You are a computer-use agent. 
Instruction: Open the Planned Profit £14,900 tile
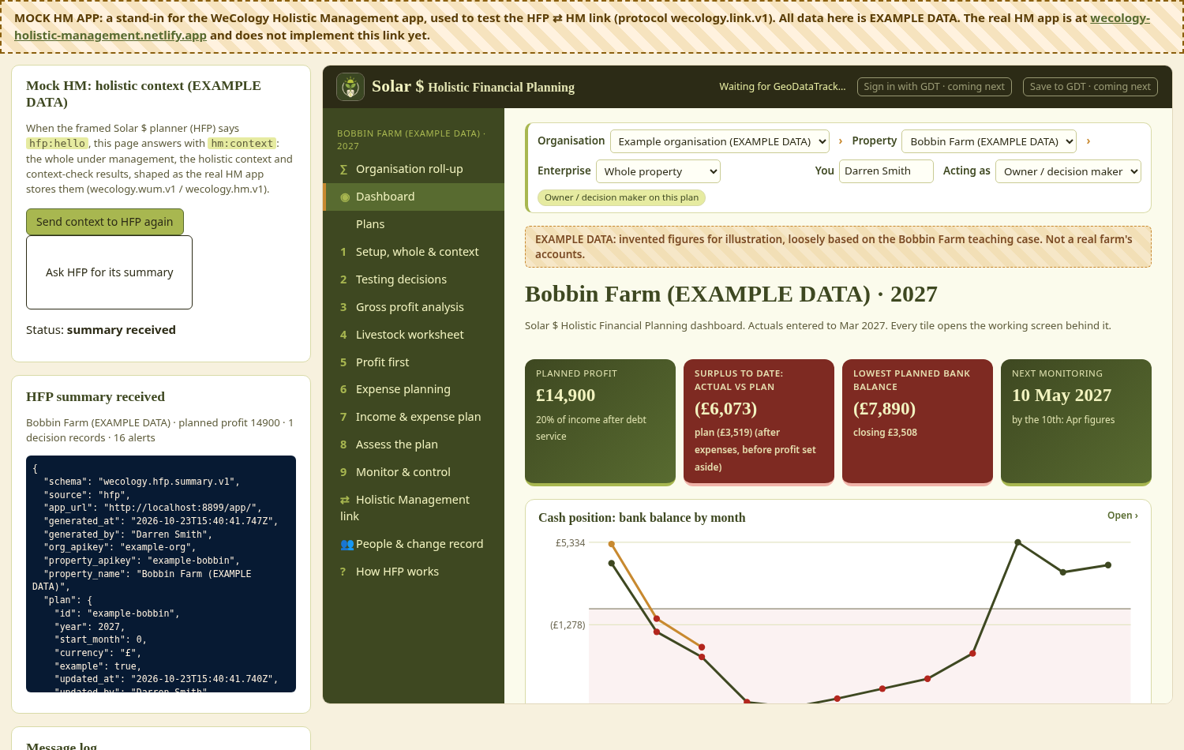601,422
